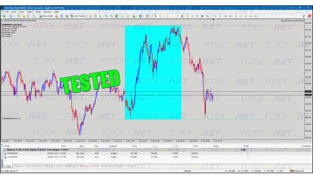Switch chart to Bar Chart
This screenshot has width=313, height=179.
click(90, 16)
